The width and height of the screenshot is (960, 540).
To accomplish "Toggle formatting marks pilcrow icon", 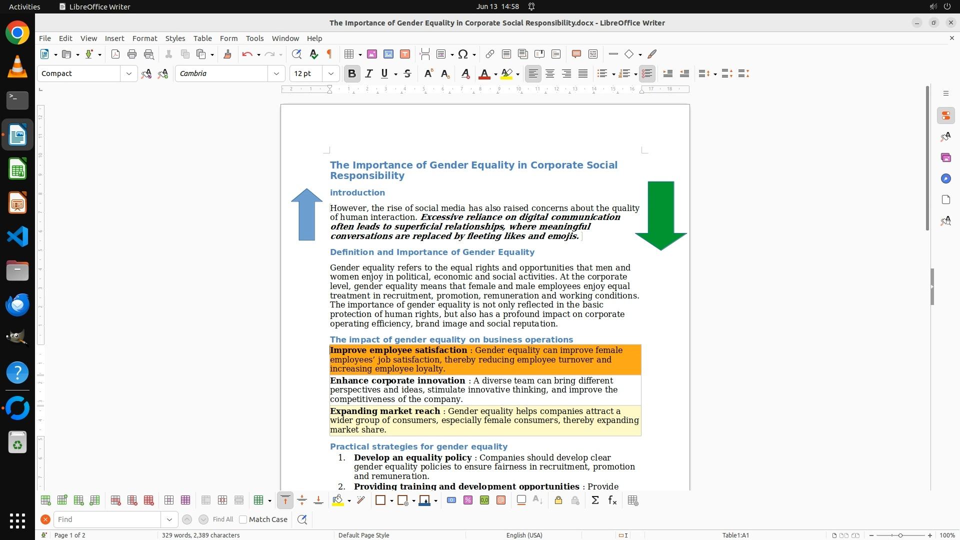I will [x=329, y=54].
